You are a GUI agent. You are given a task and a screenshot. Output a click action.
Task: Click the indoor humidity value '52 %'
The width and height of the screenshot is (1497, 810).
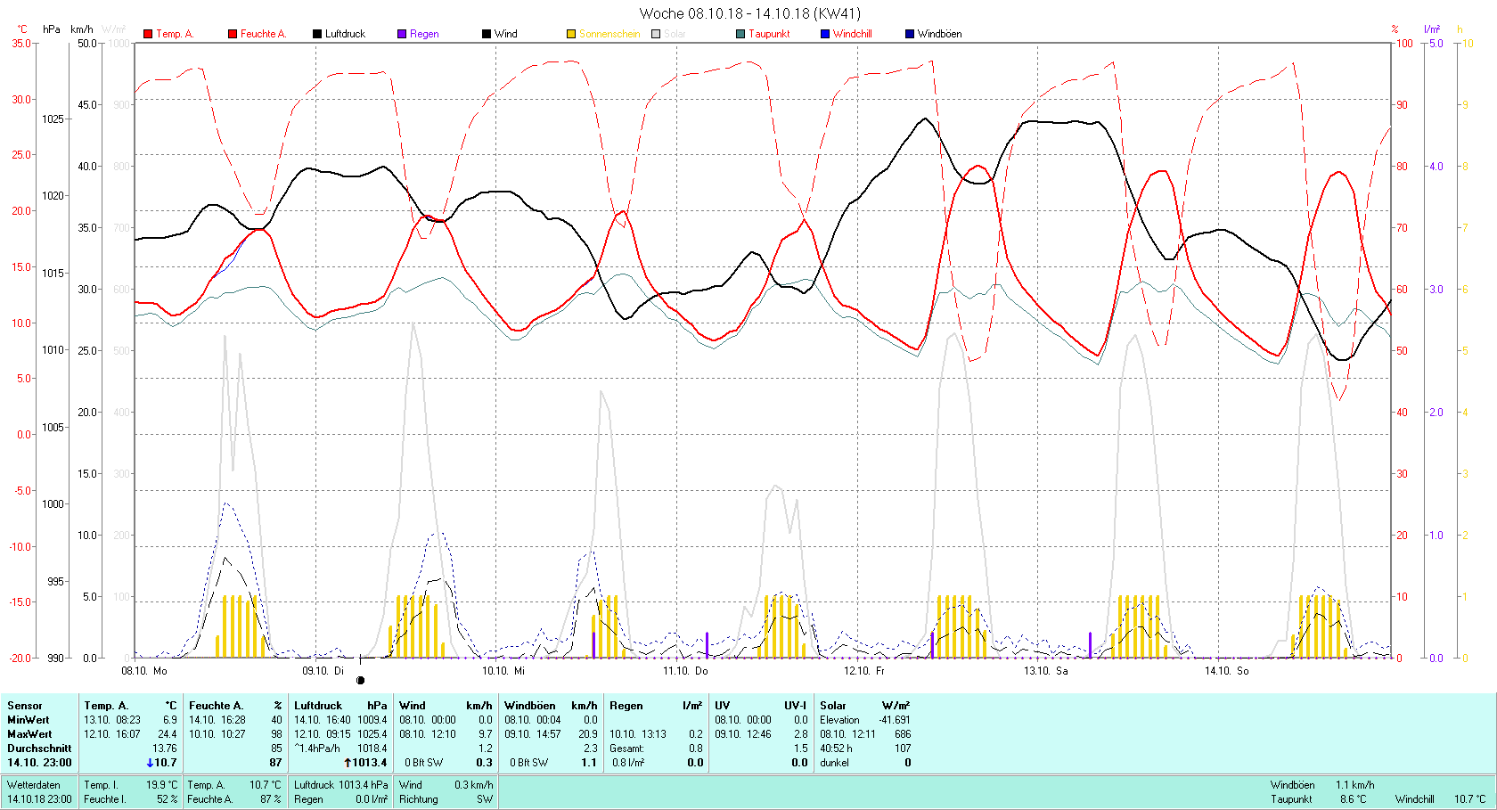(168, 799)
